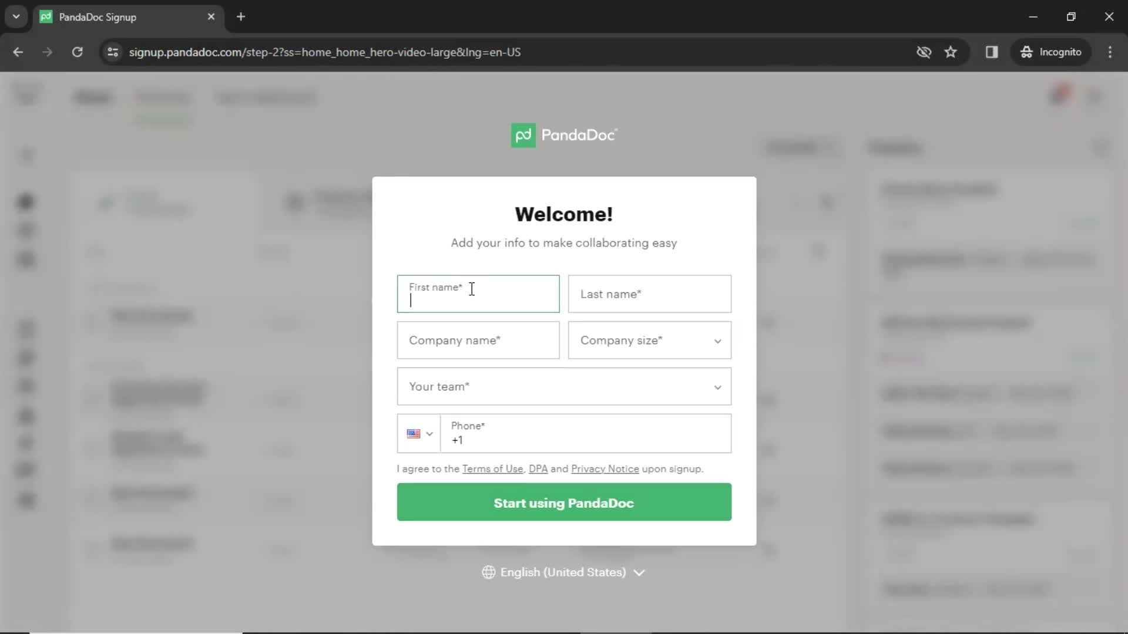Click the browser refresh icon
This screenshot has width=1128, height=634.
pyautogui.click(x=77, y=52)
